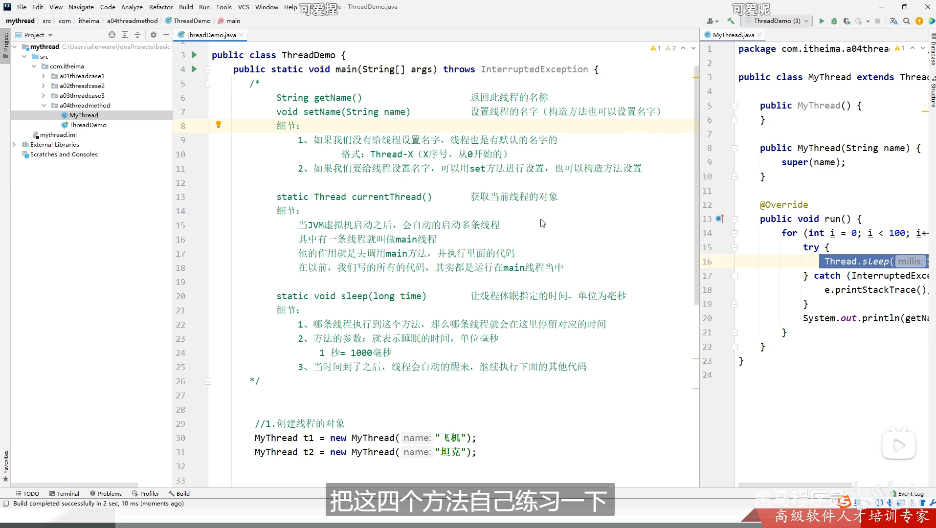Expand the a01threadcase1 package
This screenshot has height=528, width=936.
pyautogui.click(x=44, y=76)
